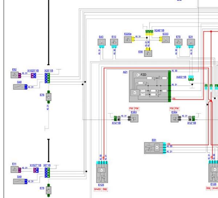Screen dimensions: 218x198
Task: Click the red LIN label at E81
Action: click(x=168, y=144)
